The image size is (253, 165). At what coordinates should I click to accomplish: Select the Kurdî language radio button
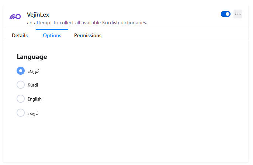21,85
